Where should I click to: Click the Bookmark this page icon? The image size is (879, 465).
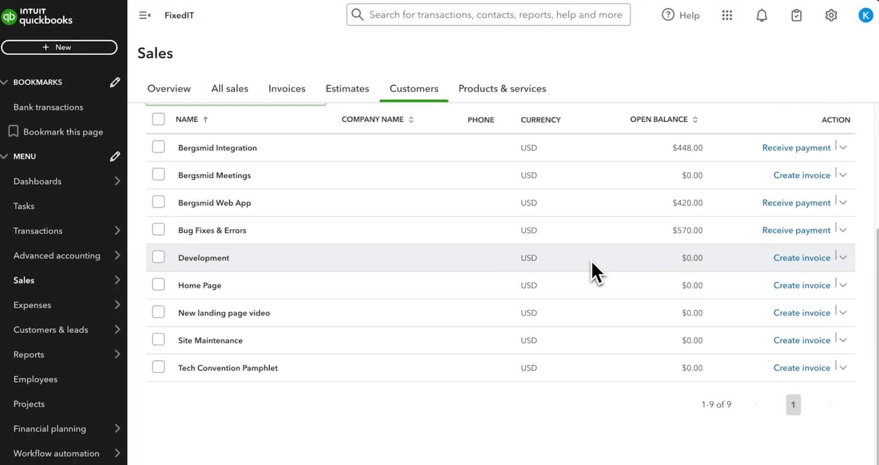pyautogui.click(x=13, y=131)
